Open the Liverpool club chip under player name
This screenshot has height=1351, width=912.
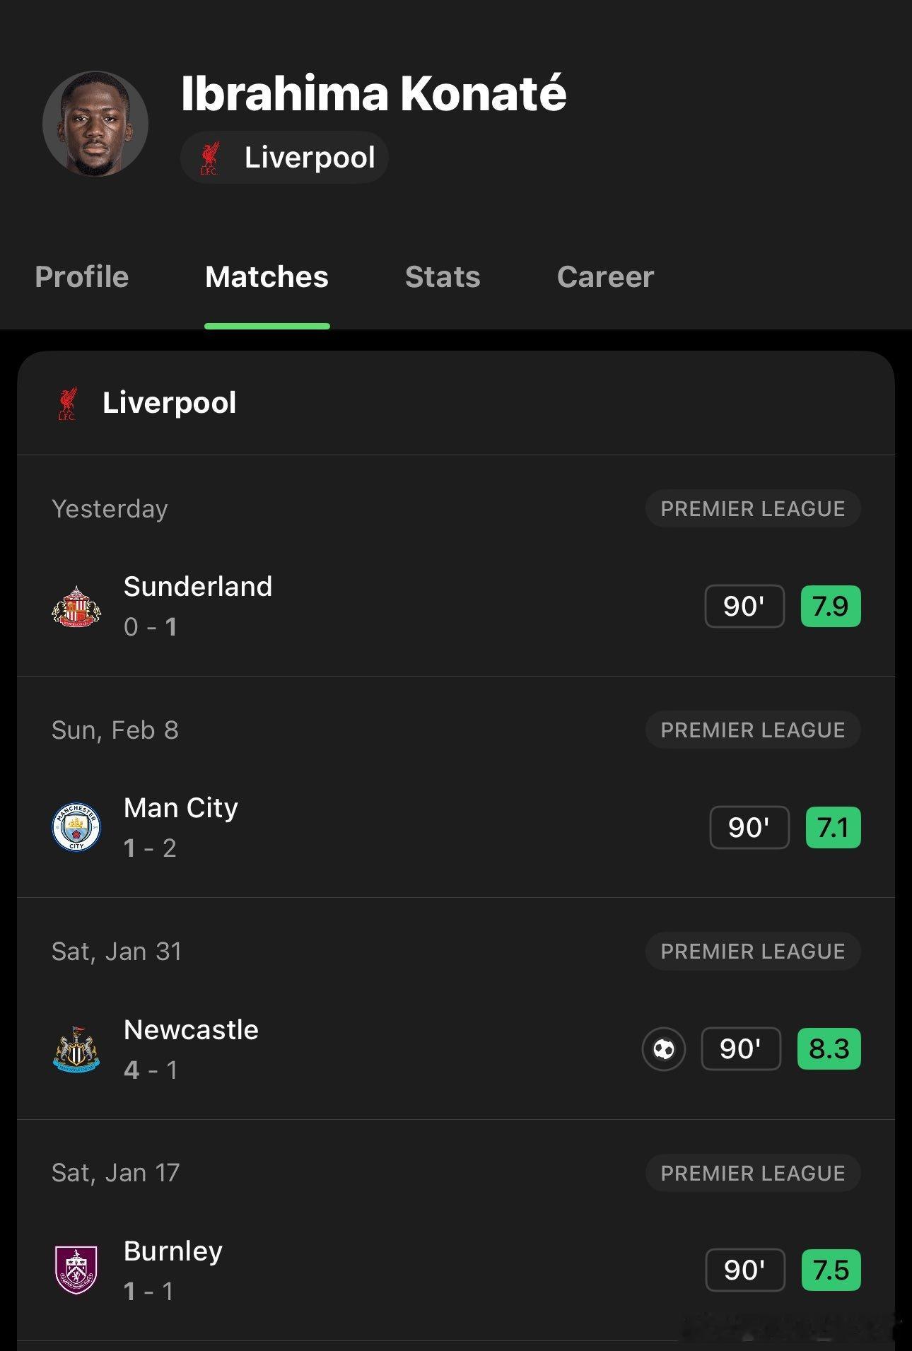tap(284, 158)
